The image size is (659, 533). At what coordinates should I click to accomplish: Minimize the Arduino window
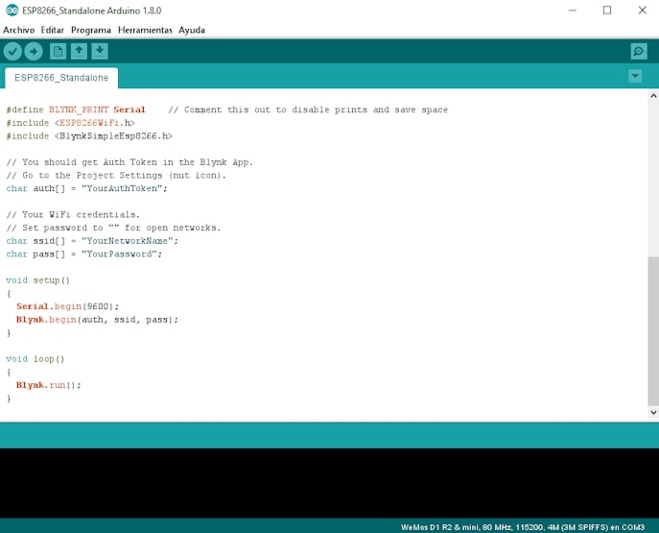[x=572, y=11]
